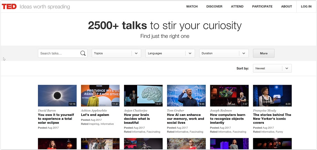Image resolution: width=317 pixels, height=150 pixels.
Task: Click speaker name Ashton Applewhite
Action: 94,110
